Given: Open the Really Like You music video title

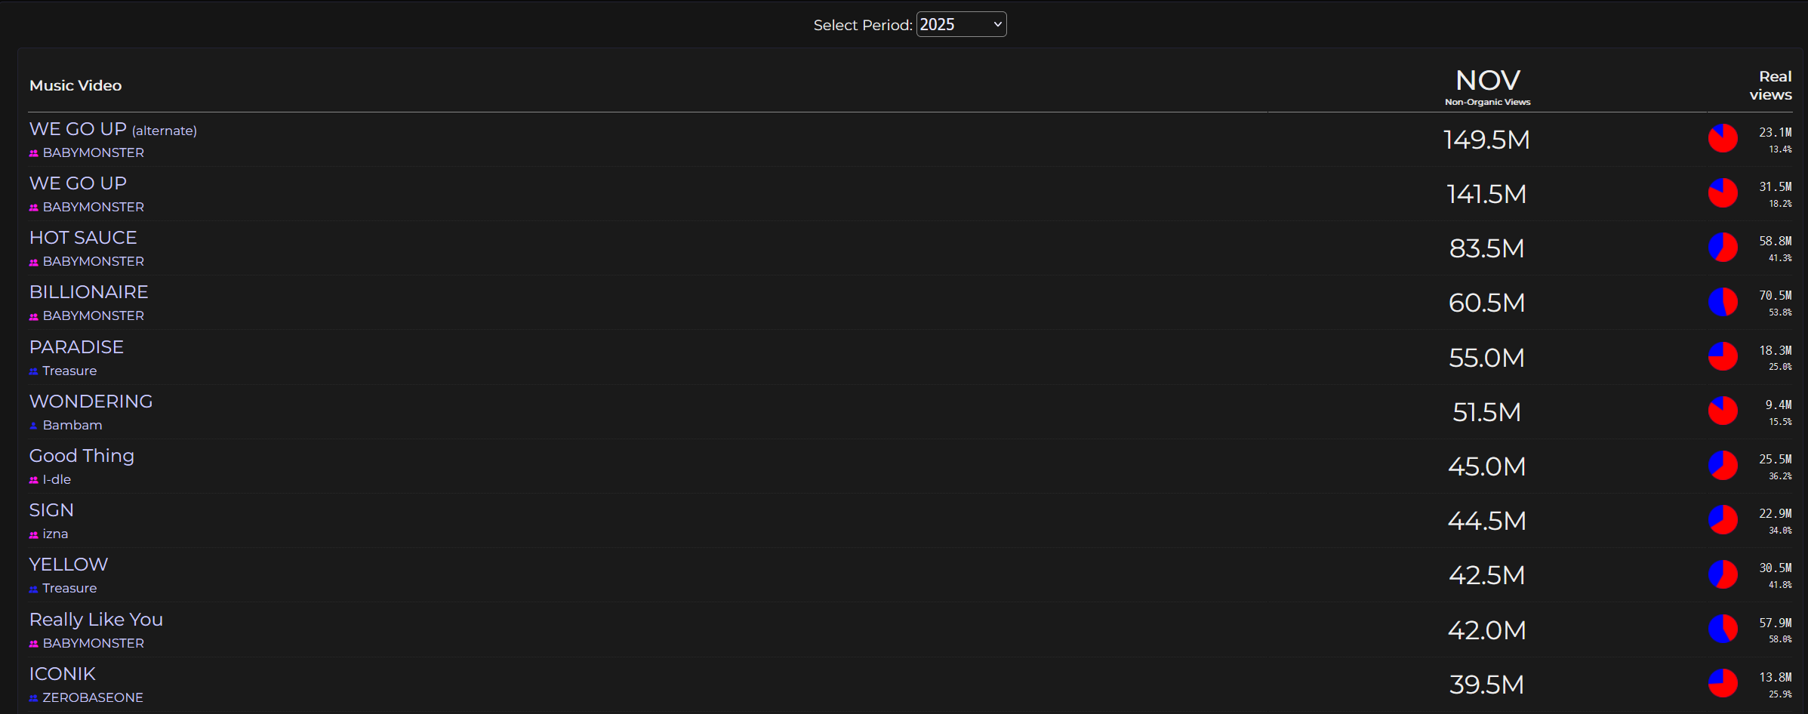Looking at the screenshot, I should [x=96, y=620].
